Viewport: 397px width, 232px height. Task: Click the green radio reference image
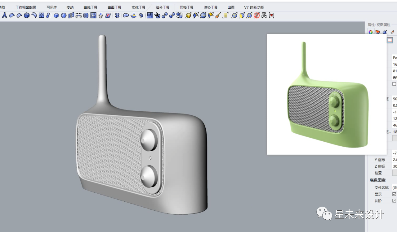pos(327,94)
